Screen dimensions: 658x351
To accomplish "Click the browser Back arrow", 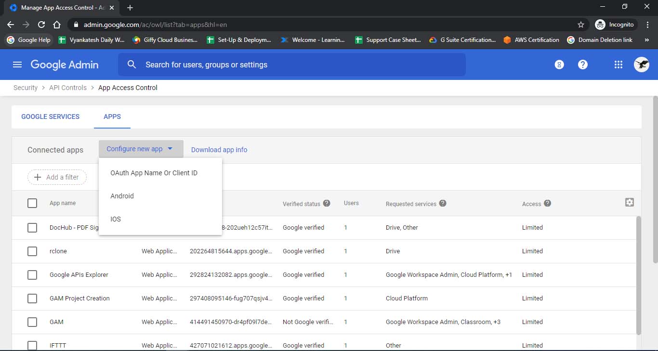I will pyautogui.click(x=11, y=25).
